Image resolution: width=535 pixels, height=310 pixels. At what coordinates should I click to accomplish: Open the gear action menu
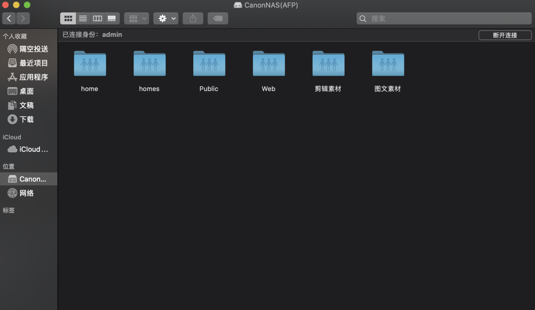point(166,18)
